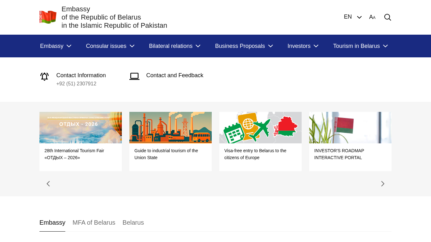Open the Visa-free entry to Belarus card image

tap(260, 128)
